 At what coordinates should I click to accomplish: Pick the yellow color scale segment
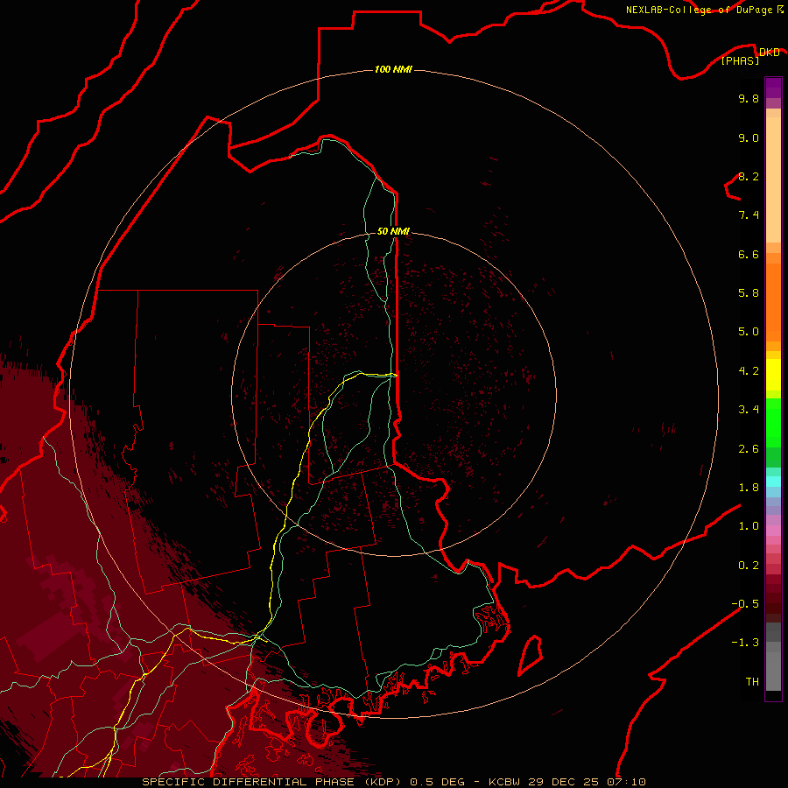pos(773,375)
